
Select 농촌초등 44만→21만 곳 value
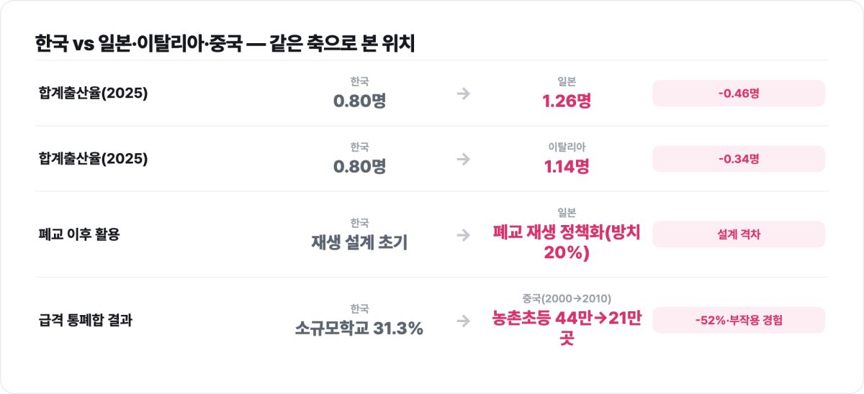pos(567,328)
